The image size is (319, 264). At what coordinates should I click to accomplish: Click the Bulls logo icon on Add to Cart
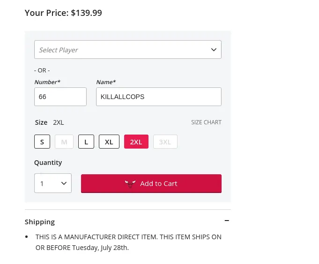130,184
